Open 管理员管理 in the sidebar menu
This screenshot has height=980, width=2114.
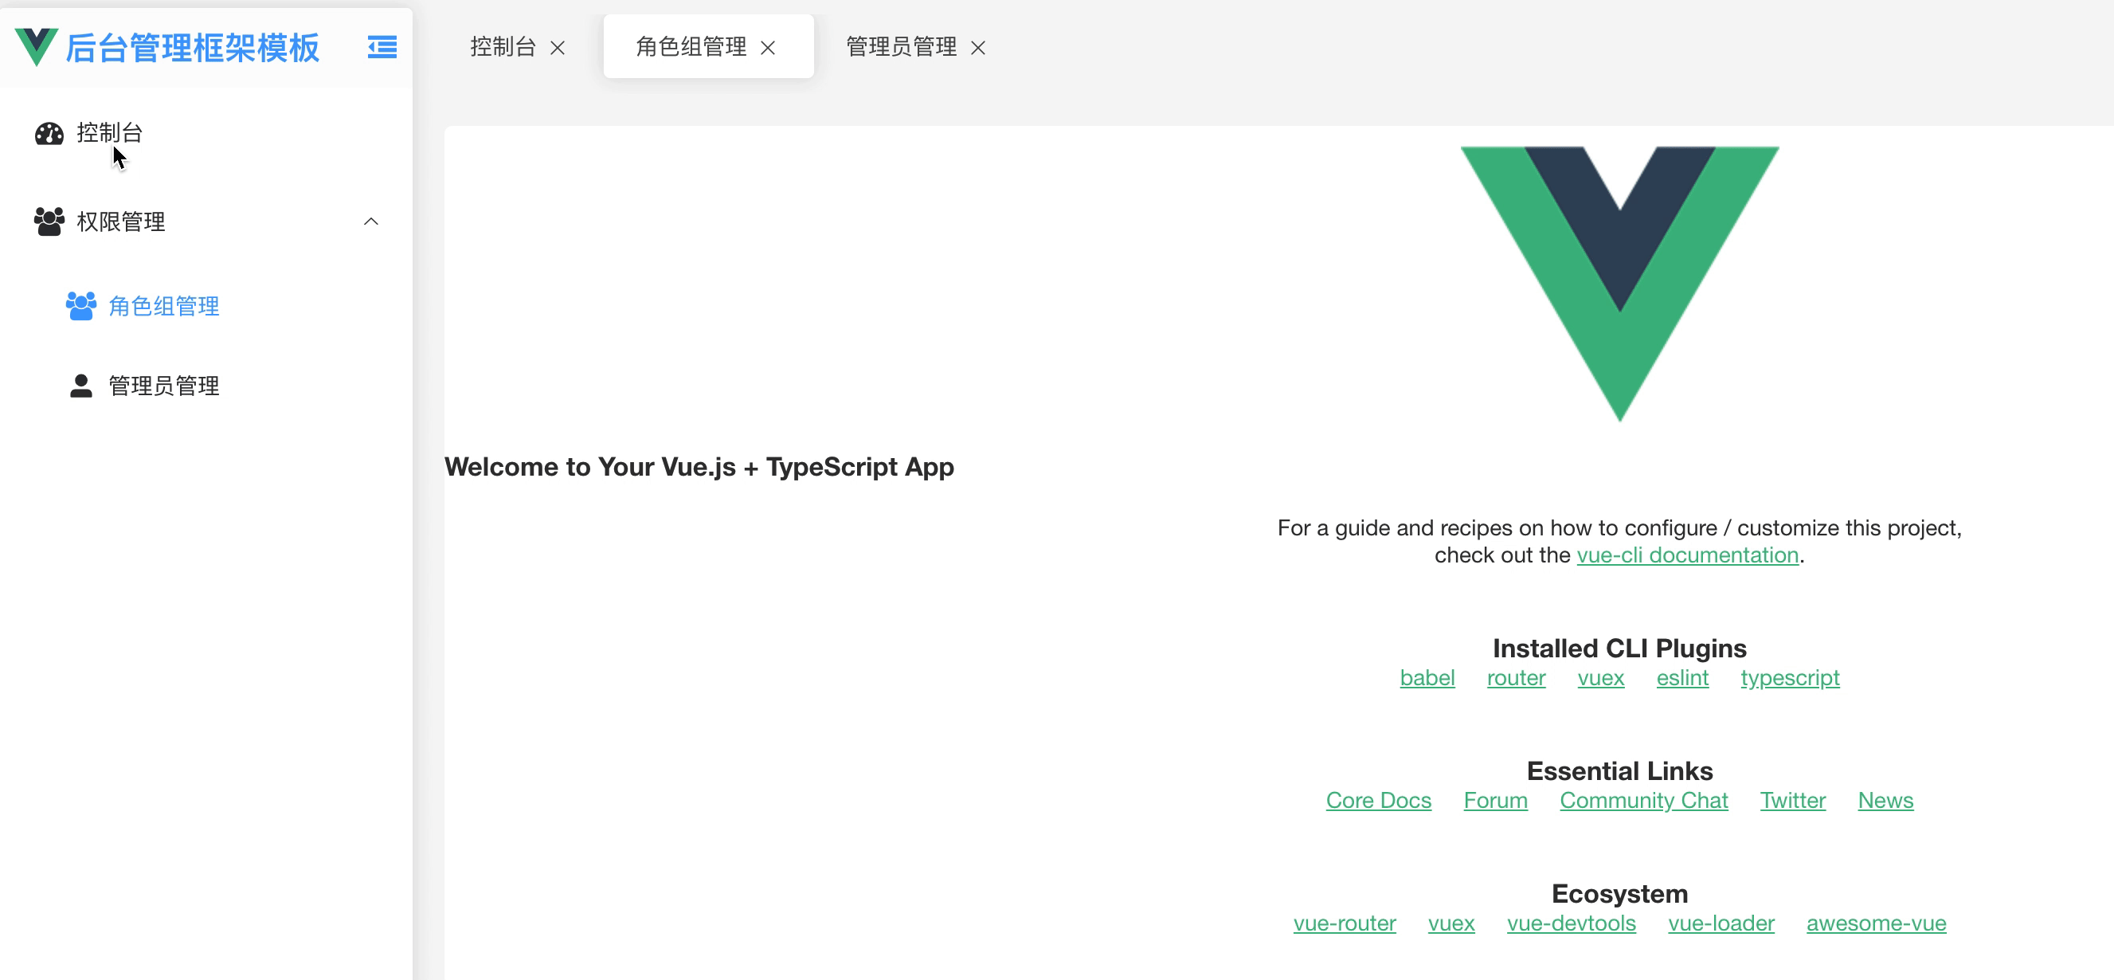click(163, 386)
